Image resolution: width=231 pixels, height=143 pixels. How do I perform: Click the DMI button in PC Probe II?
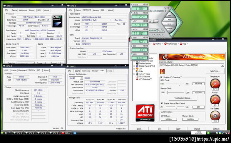point(169,15)
